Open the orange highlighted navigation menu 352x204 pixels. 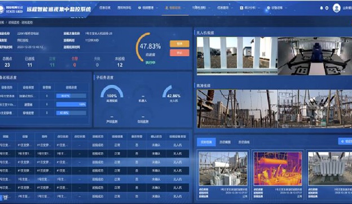point(175,8)
